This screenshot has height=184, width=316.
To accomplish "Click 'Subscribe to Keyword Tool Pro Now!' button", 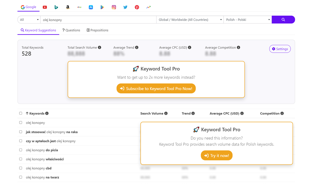I will (x=156, y=88).
